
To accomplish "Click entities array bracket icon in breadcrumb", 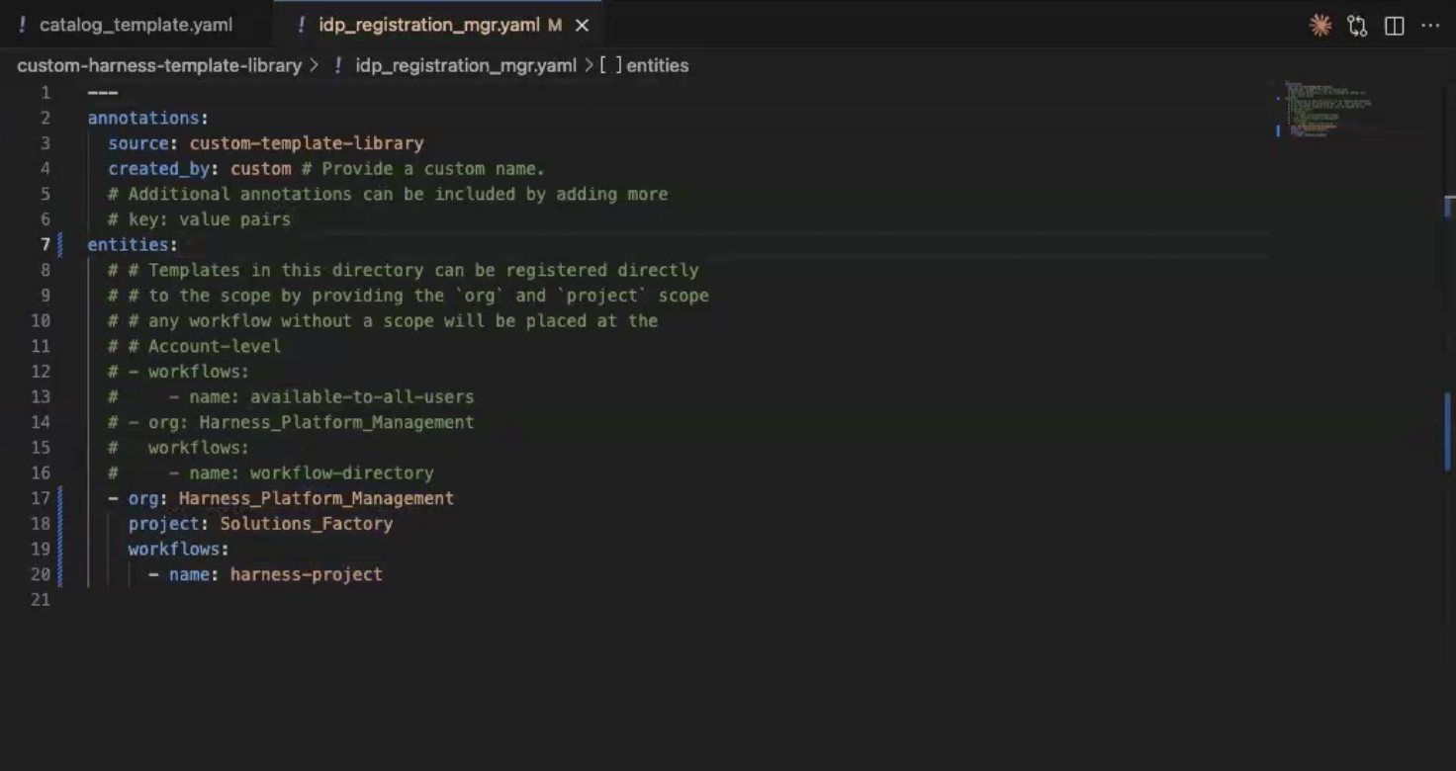I will 610,65.
